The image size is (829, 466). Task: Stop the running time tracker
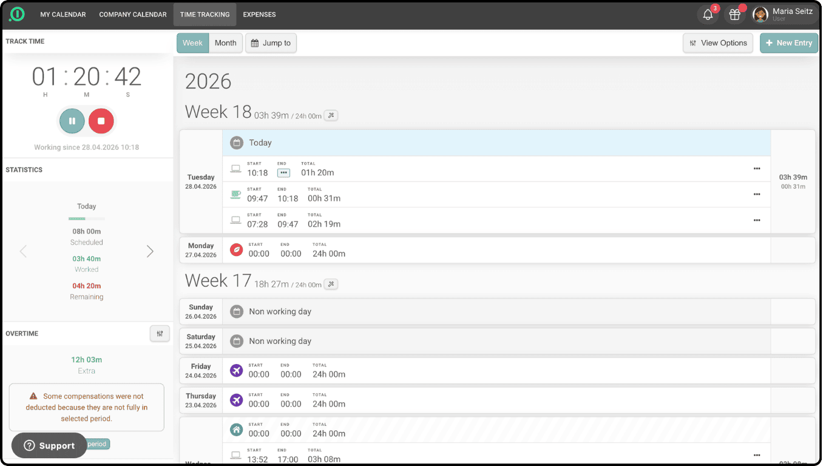(101, 121)
